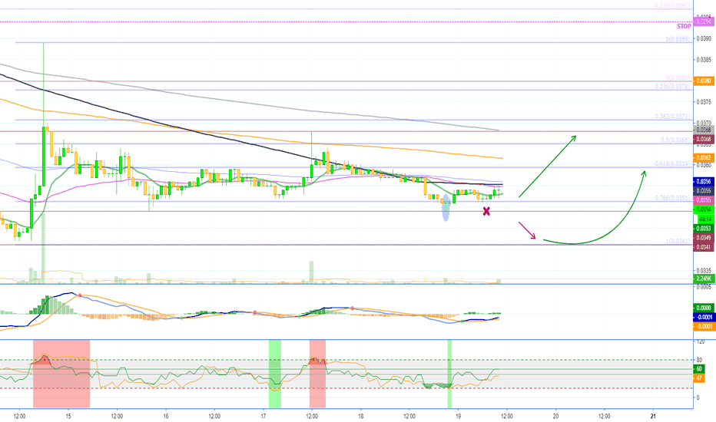The width and height of the screenshot is (716, 422).
Task: Select the magenta X marker on chart
Action: coord(486,211)
